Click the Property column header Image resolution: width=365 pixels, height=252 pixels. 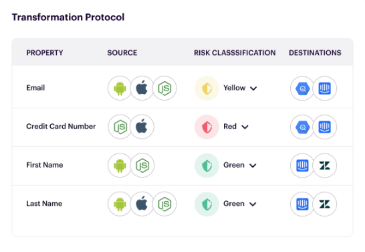(45, 53)
